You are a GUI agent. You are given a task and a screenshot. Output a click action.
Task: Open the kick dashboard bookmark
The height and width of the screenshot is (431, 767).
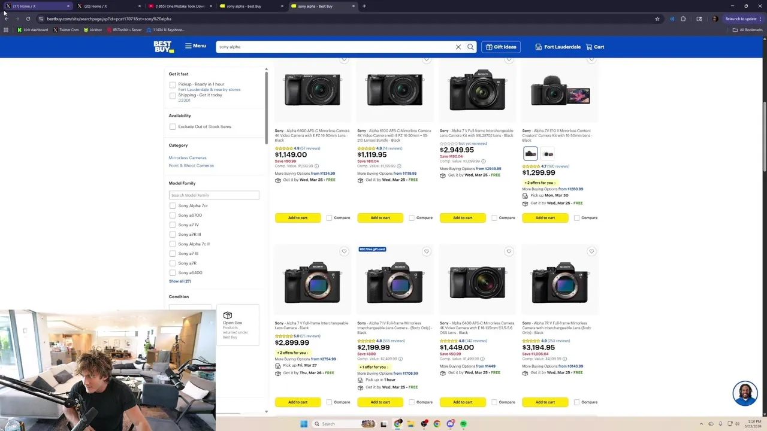click(x=33, y=30)
